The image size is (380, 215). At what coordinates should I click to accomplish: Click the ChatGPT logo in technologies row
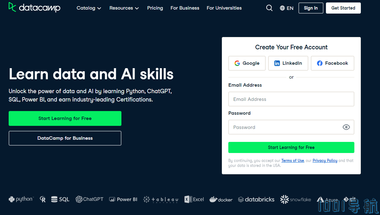90,199
